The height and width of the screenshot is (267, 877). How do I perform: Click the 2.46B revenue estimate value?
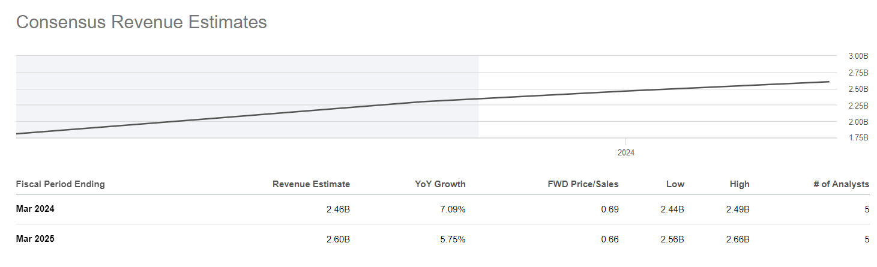coord(338,209)
